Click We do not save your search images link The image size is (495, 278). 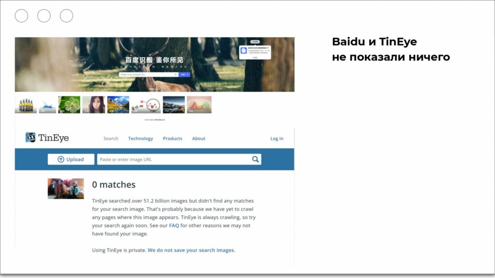tap(191, 250)
